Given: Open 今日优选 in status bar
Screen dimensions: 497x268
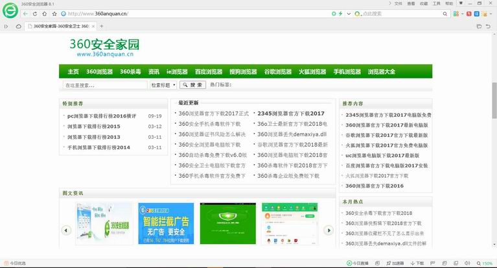Looking at the screenshot, I should click(15, 263).
